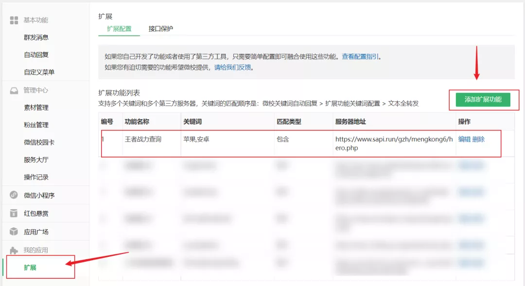Select 红包悬赏 sidebar label
525x286 pixels.
[x=36, y=214]
